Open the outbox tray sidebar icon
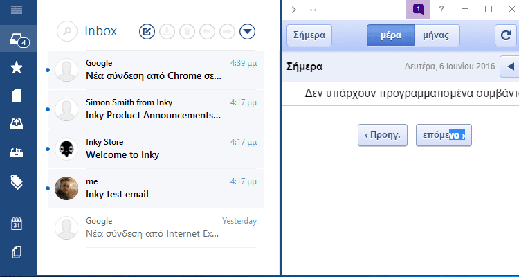519x277 pixels. (x=17, y=124)
